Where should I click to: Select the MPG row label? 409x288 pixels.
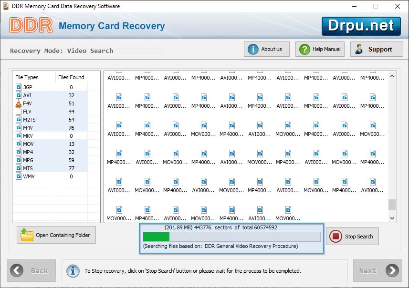point(28,160)
